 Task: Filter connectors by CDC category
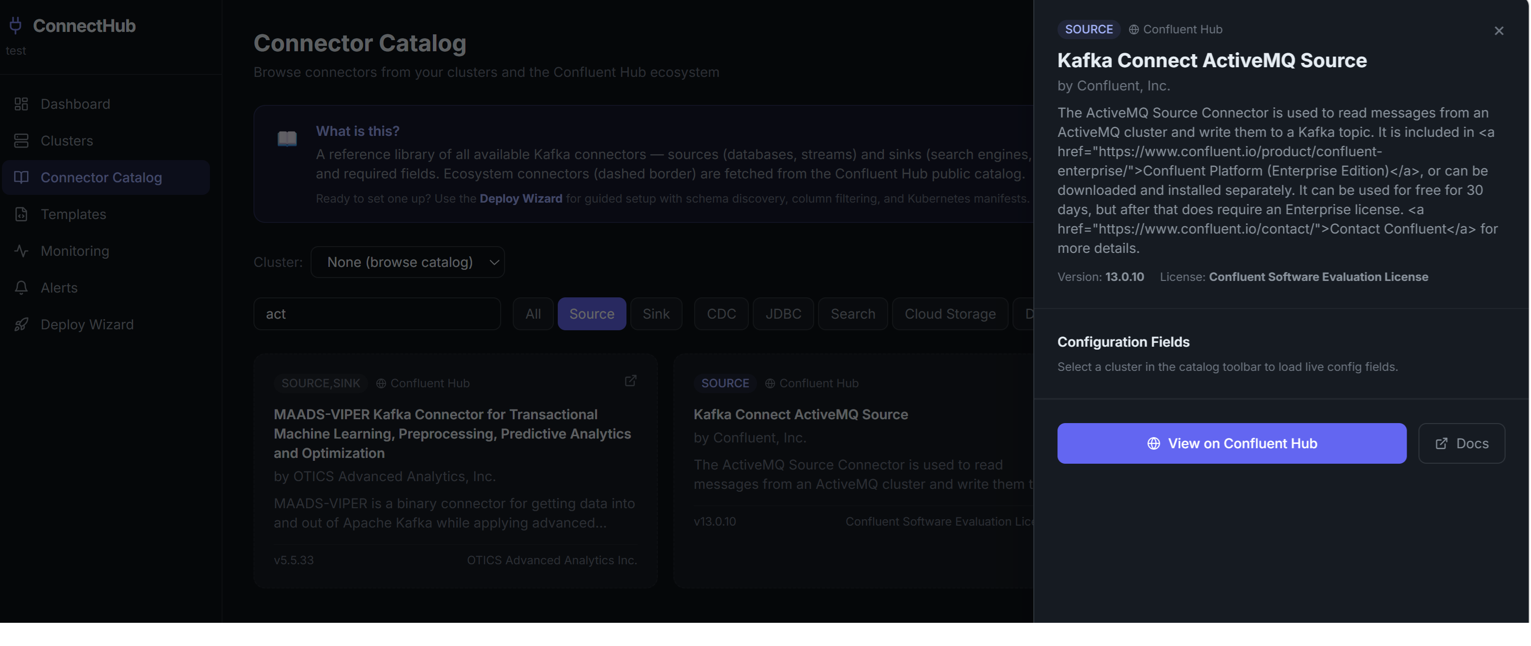point(721,314)
